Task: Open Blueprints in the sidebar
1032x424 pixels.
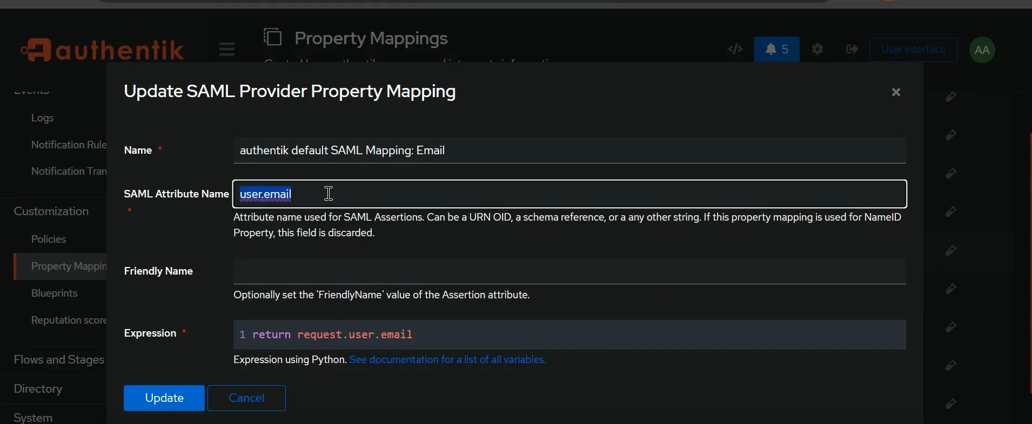Action: (x=55, y=293)
